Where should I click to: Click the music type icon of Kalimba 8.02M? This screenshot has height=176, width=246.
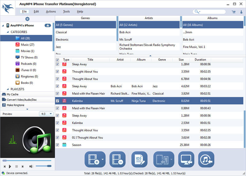coord(64,101)
